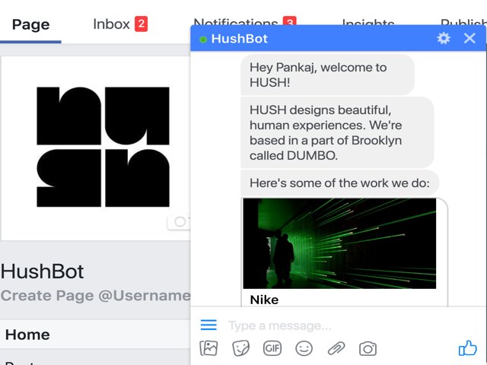Click the camera icon on the profile picture

[x=179, y=221]
